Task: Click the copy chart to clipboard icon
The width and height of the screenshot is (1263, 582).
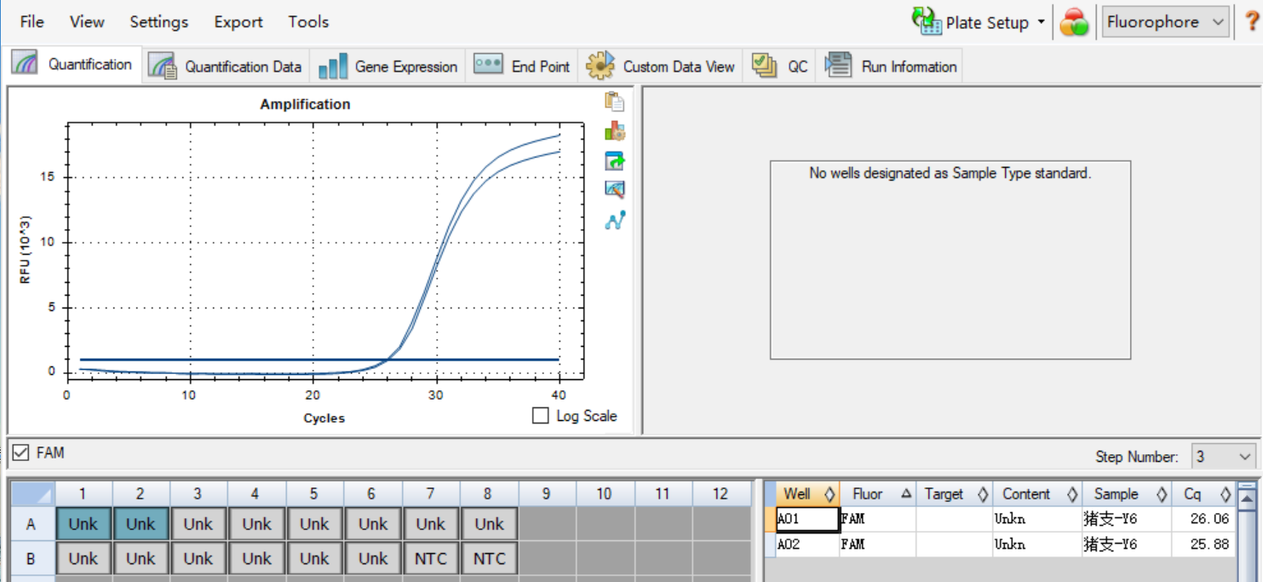Action: 615,101
